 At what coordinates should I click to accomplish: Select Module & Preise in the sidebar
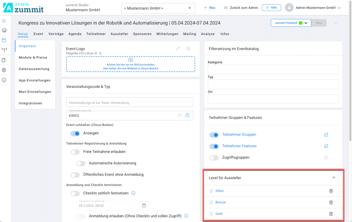pos(33,57)
